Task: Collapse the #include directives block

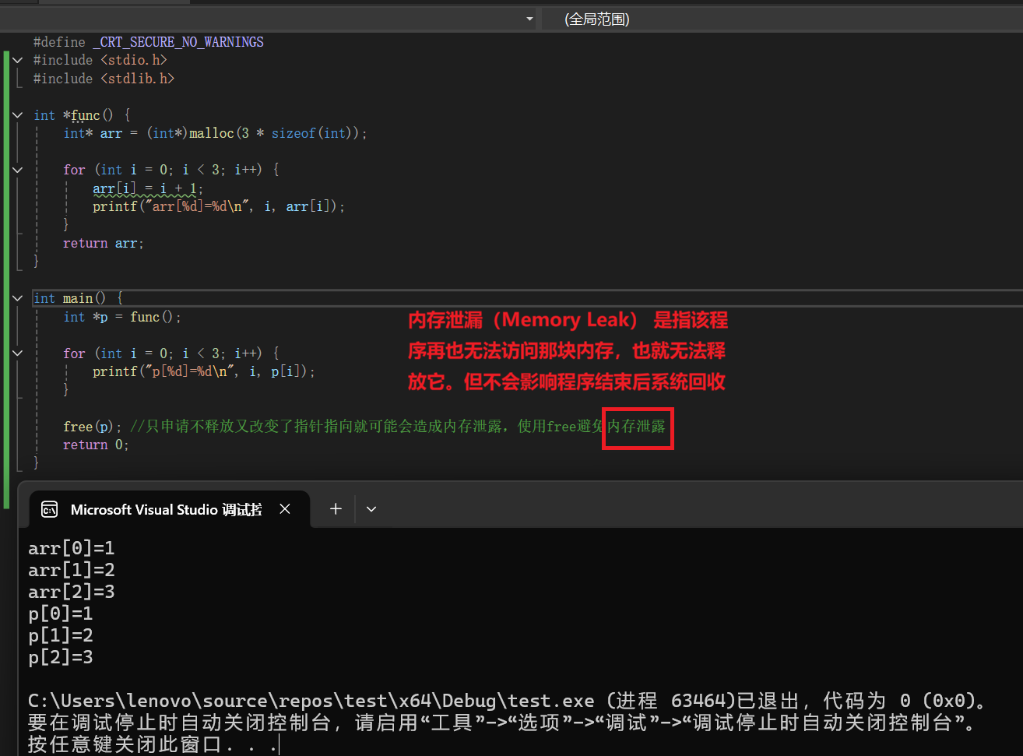Action: [x=17, y=60]
